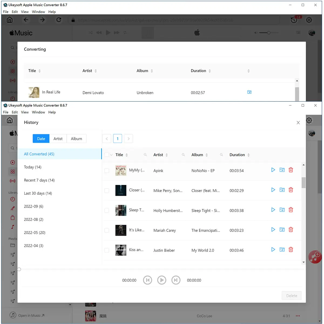Delete the Justin Bieber history entry

291,249
